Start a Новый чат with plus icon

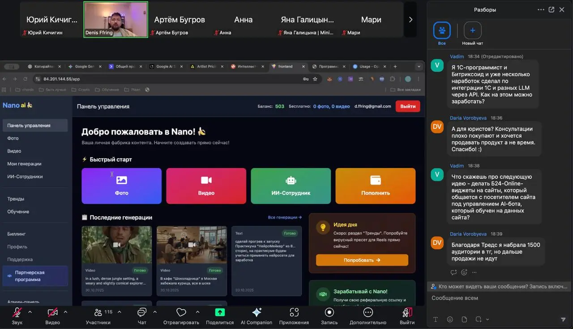pyautogui.click(x=473, y=30)
